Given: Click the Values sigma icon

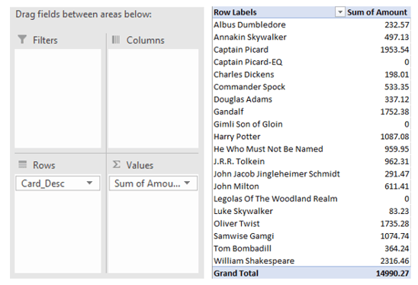Looking at the screenshot, I should pos(116,164).
